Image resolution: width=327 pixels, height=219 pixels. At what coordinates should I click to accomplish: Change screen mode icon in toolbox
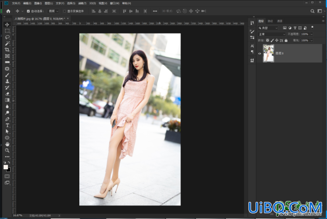coord(7,183)
